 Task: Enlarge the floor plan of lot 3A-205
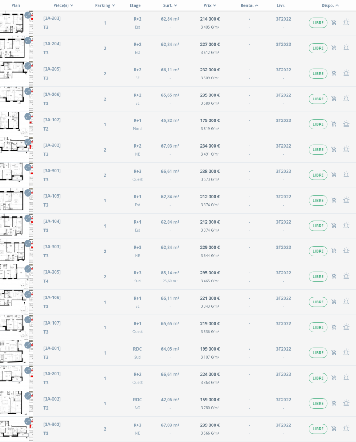[28, 66]
